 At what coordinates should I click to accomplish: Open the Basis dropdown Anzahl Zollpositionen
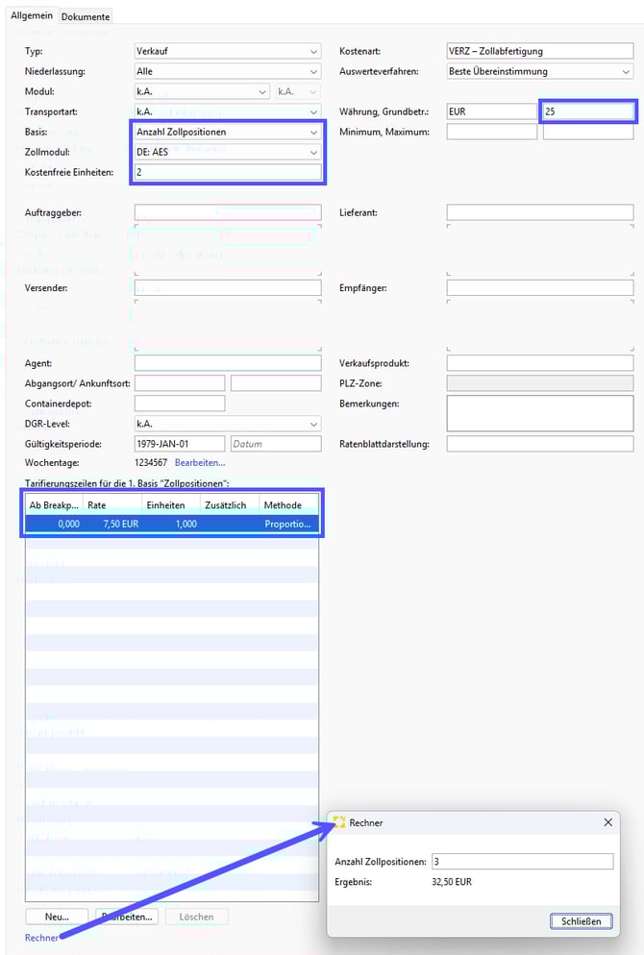point(228,132)
